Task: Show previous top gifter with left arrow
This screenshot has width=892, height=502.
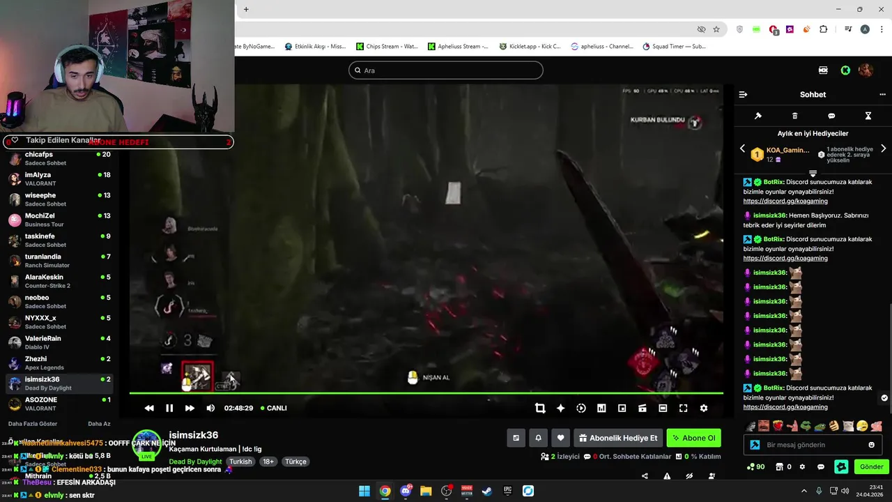Action: (x=742, y=149)
